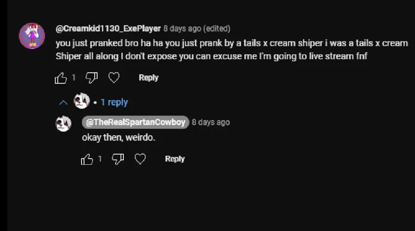This screenshot has height=231, width=415.
Task: Heart the Creamkid1130_ExePlayer comment
Action: (x=114, y=78)
